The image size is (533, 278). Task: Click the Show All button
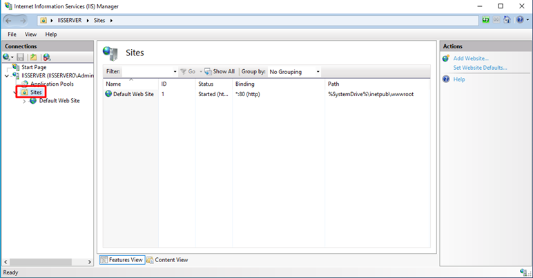click(x=220, y=71)
